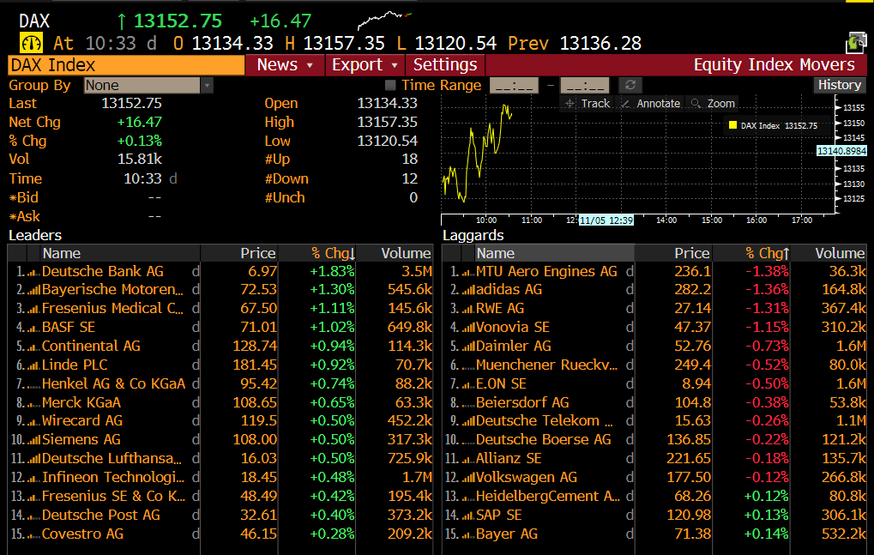
Task: Click the yellow gauge icon beside the time
Action: [x=31, y=43]
